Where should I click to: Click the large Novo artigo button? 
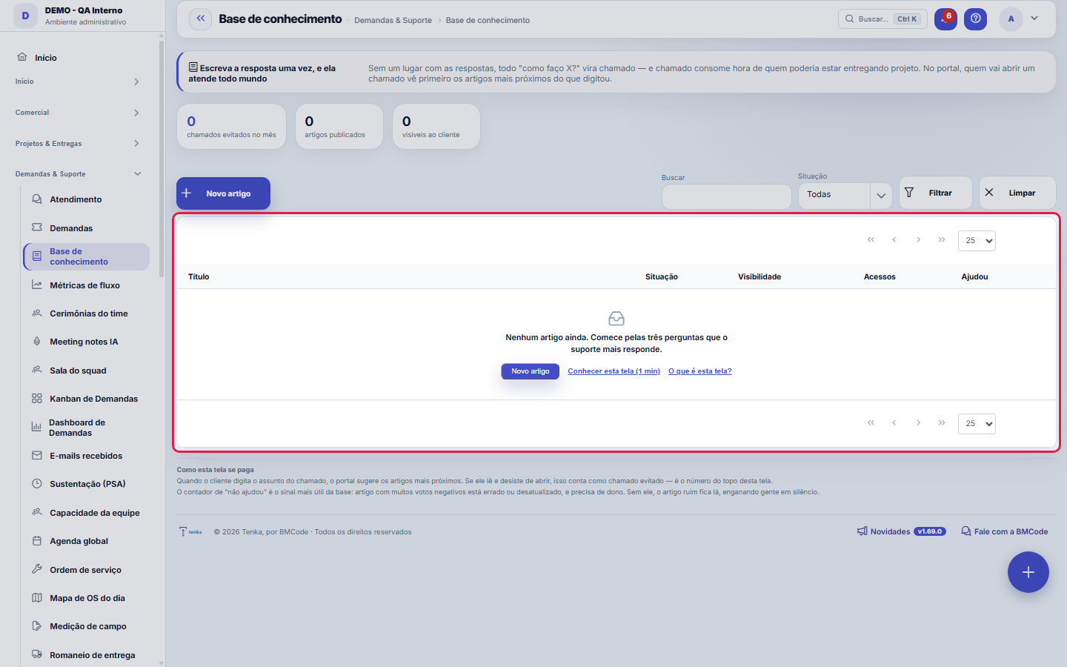point(223,193)
